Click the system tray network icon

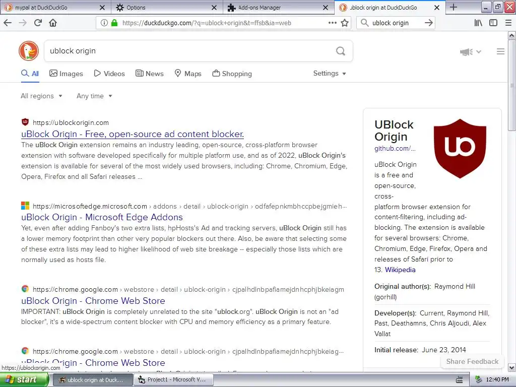(x=479, y=379)
